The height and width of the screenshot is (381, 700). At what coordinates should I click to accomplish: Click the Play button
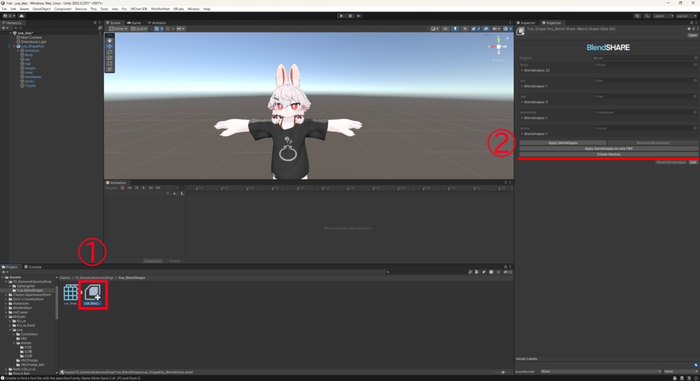[x=341, y=16]
